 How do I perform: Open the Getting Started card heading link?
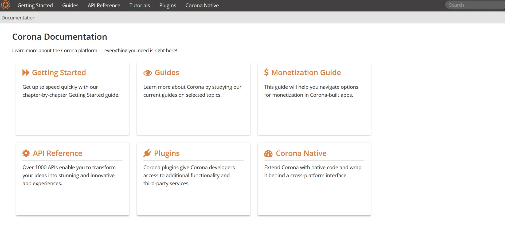tap(59, 72)
